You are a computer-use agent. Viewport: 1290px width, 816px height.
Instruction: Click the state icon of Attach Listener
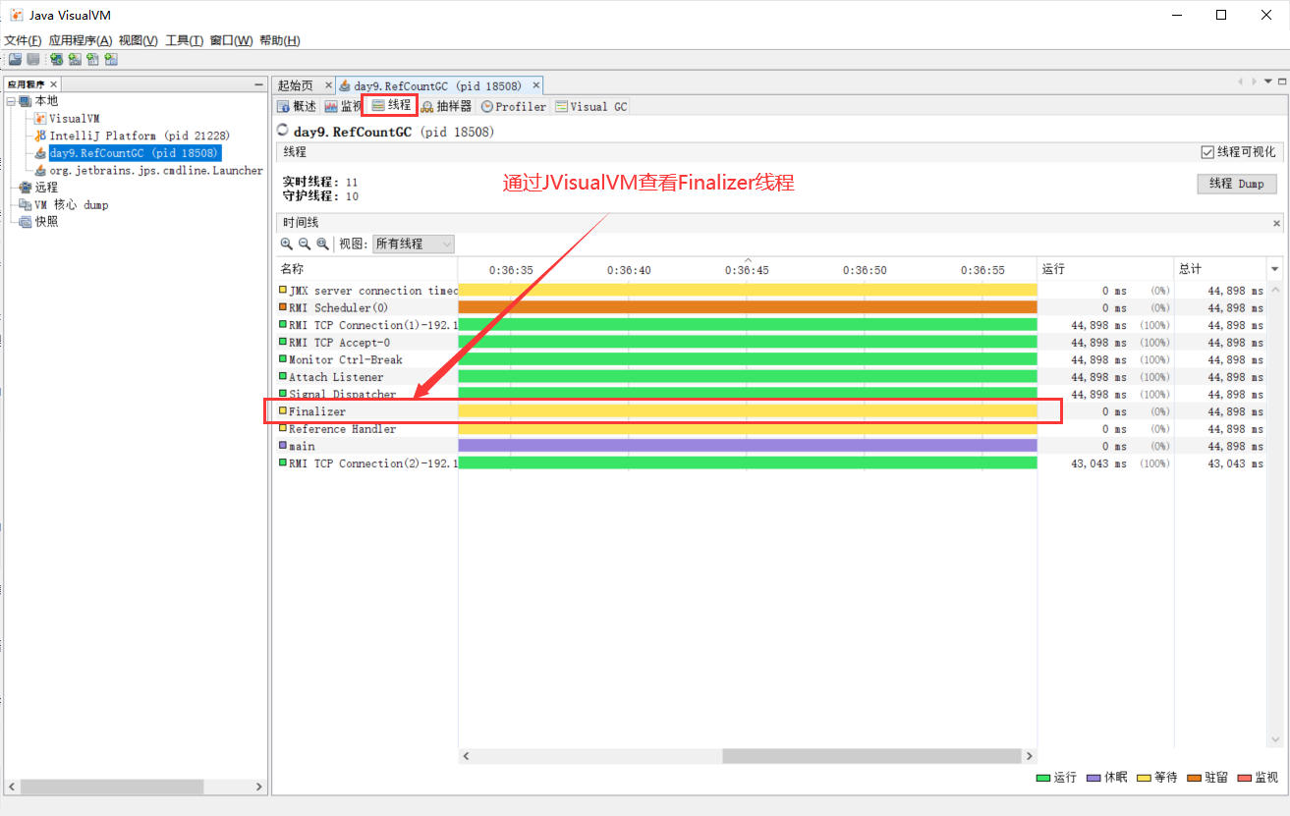[x=283, y=377]
